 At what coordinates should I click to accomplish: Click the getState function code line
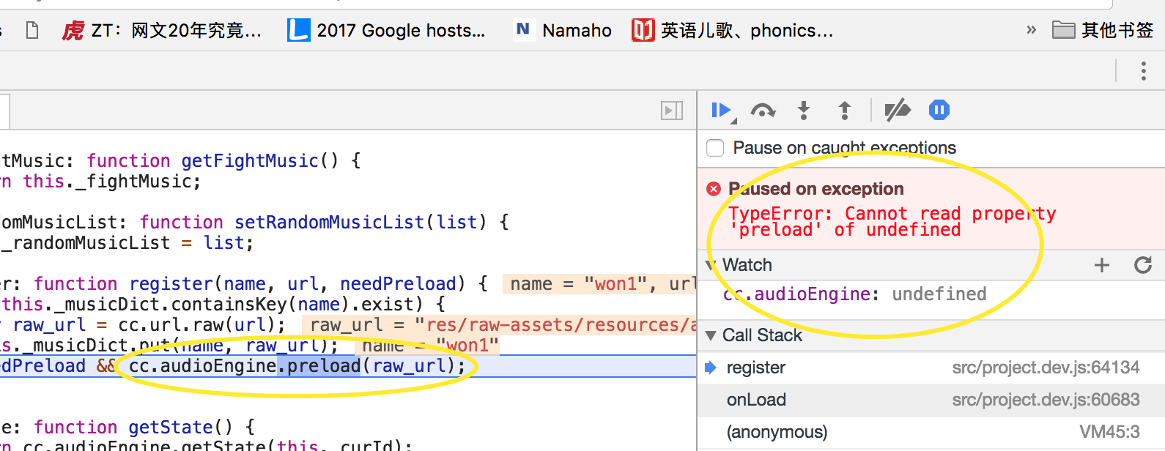(x=127, y=428)
